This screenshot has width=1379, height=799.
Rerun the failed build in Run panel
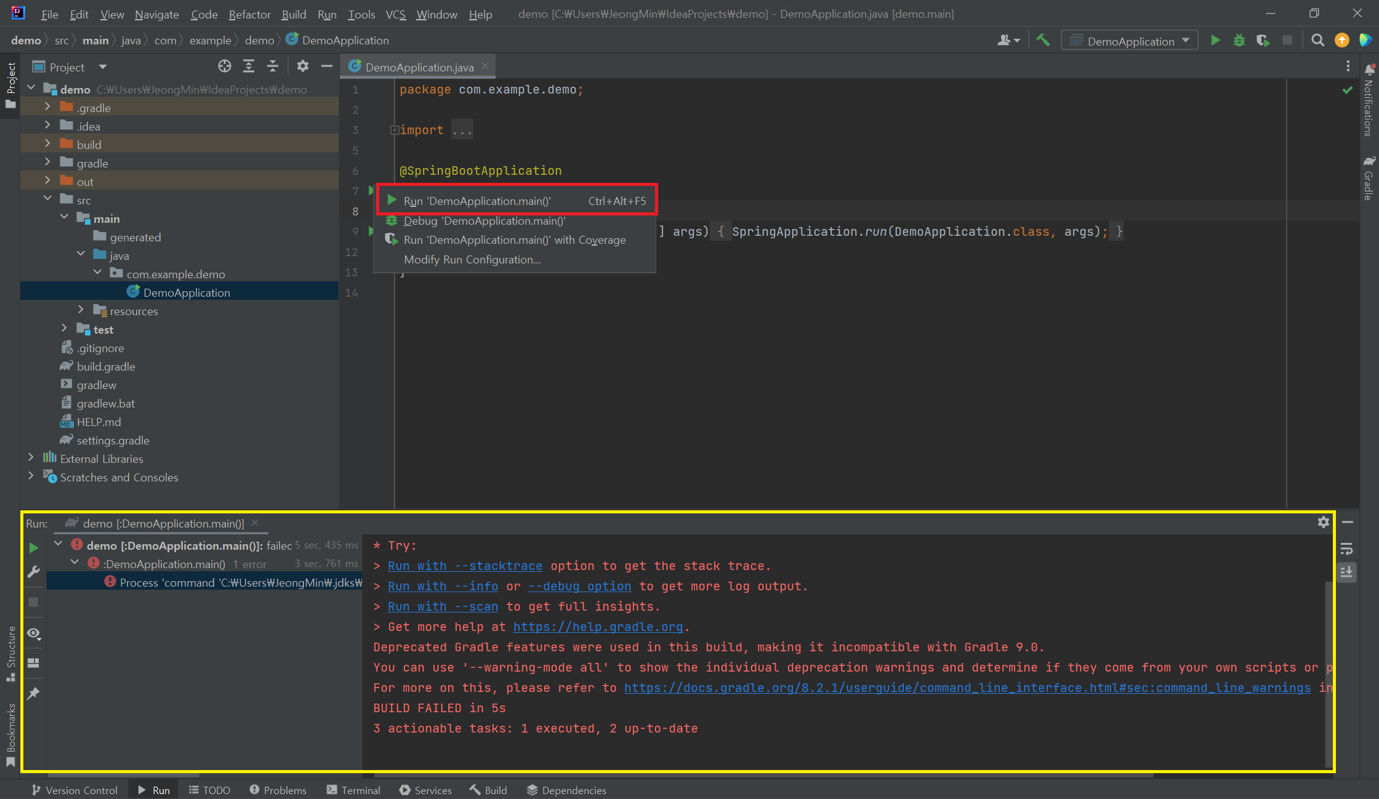(x=34, y=547)
